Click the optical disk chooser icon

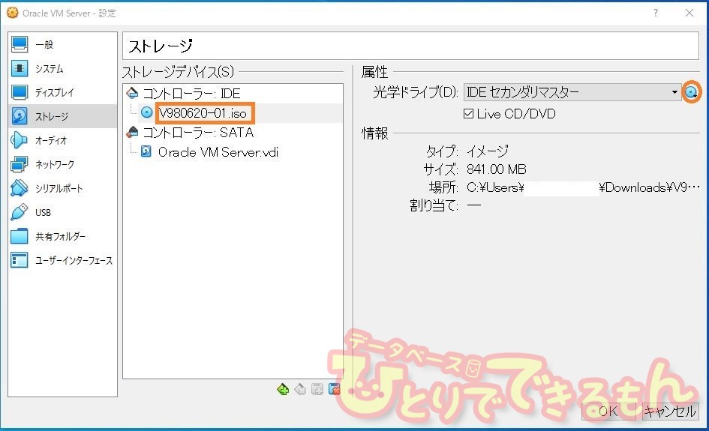691,92
